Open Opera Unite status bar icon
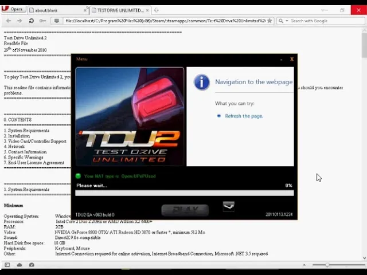Image resolution: width=367 pixels, height=275 pixels. (32, 265)
